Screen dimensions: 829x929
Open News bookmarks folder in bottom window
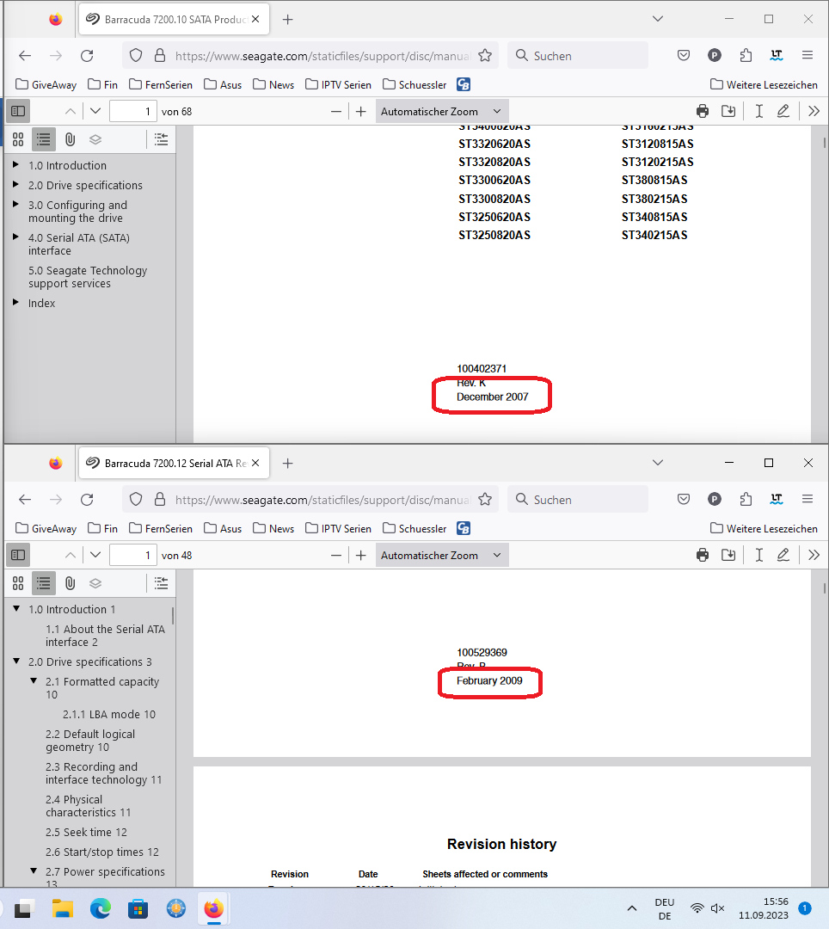[273, 528]
